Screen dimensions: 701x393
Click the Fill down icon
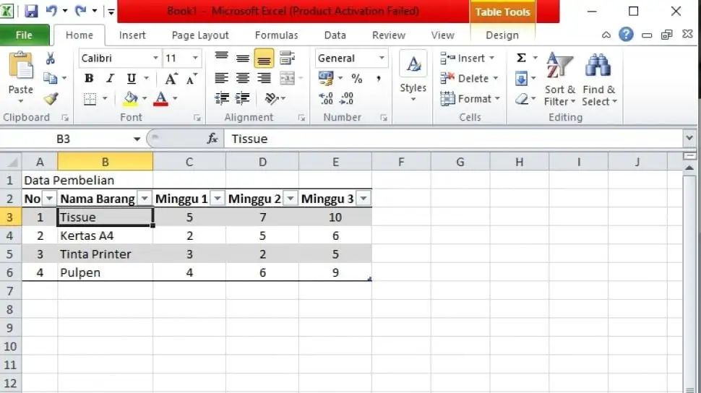pyautogui.click(x=521, y=79)
